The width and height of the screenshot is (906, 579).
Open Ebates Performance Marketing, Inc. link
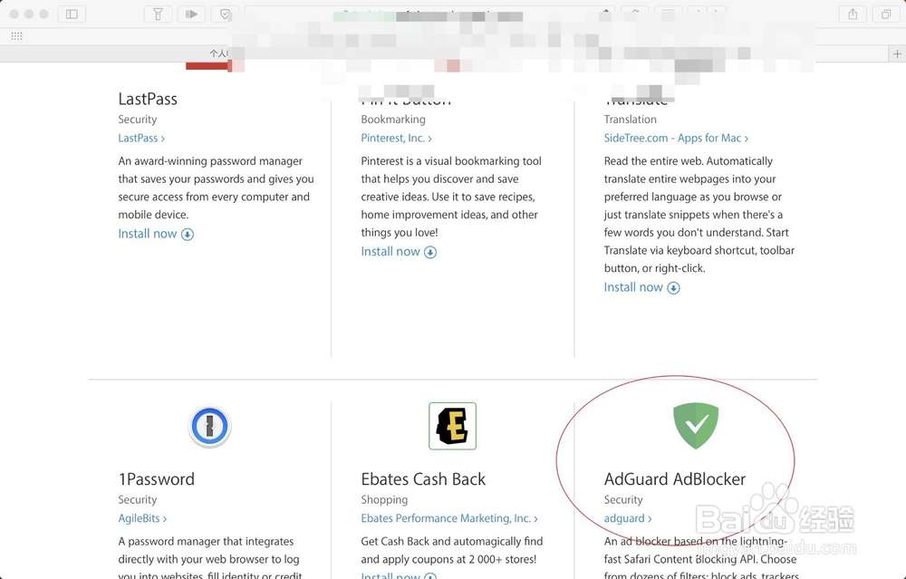[x=449, y=518]
